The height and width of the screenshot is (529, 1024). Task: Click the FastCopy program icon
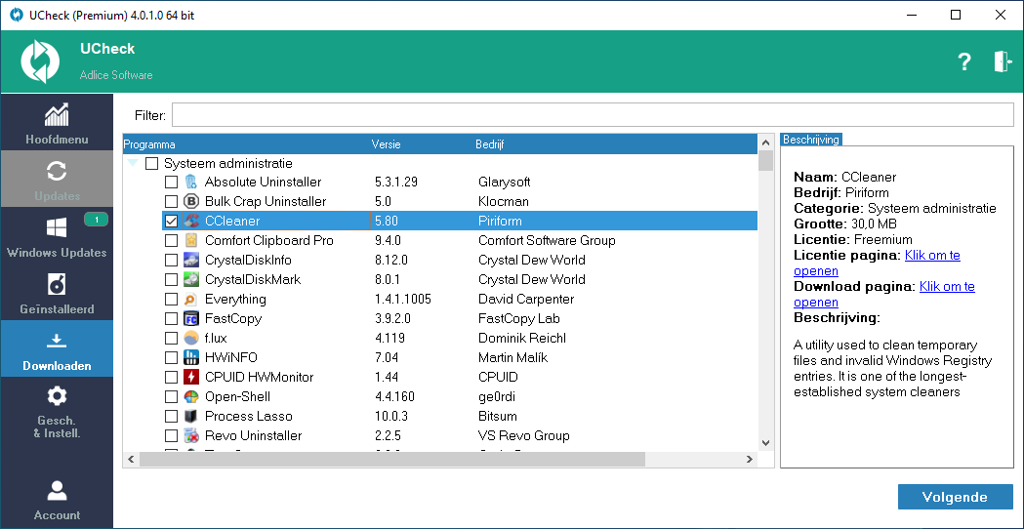tap(190, 319)
